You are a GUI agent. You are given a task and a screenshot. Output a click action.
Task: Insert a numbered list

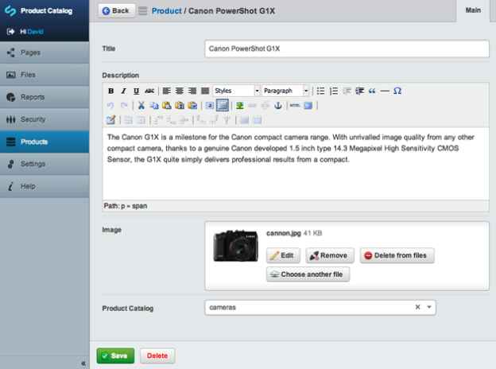tap(333, 91)
